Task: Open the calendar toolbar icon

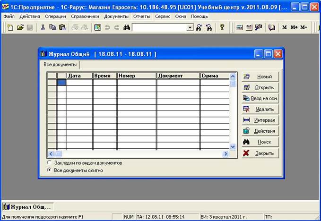Action: (x=249, y=27)
